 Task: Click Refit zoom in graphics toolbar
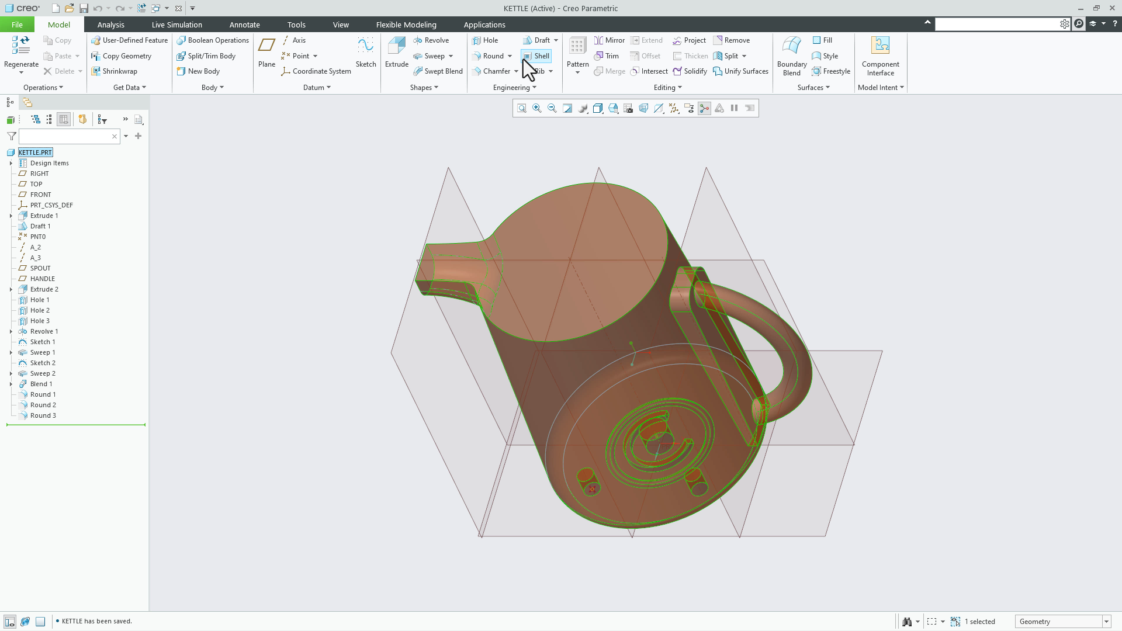tap(522, 108)
